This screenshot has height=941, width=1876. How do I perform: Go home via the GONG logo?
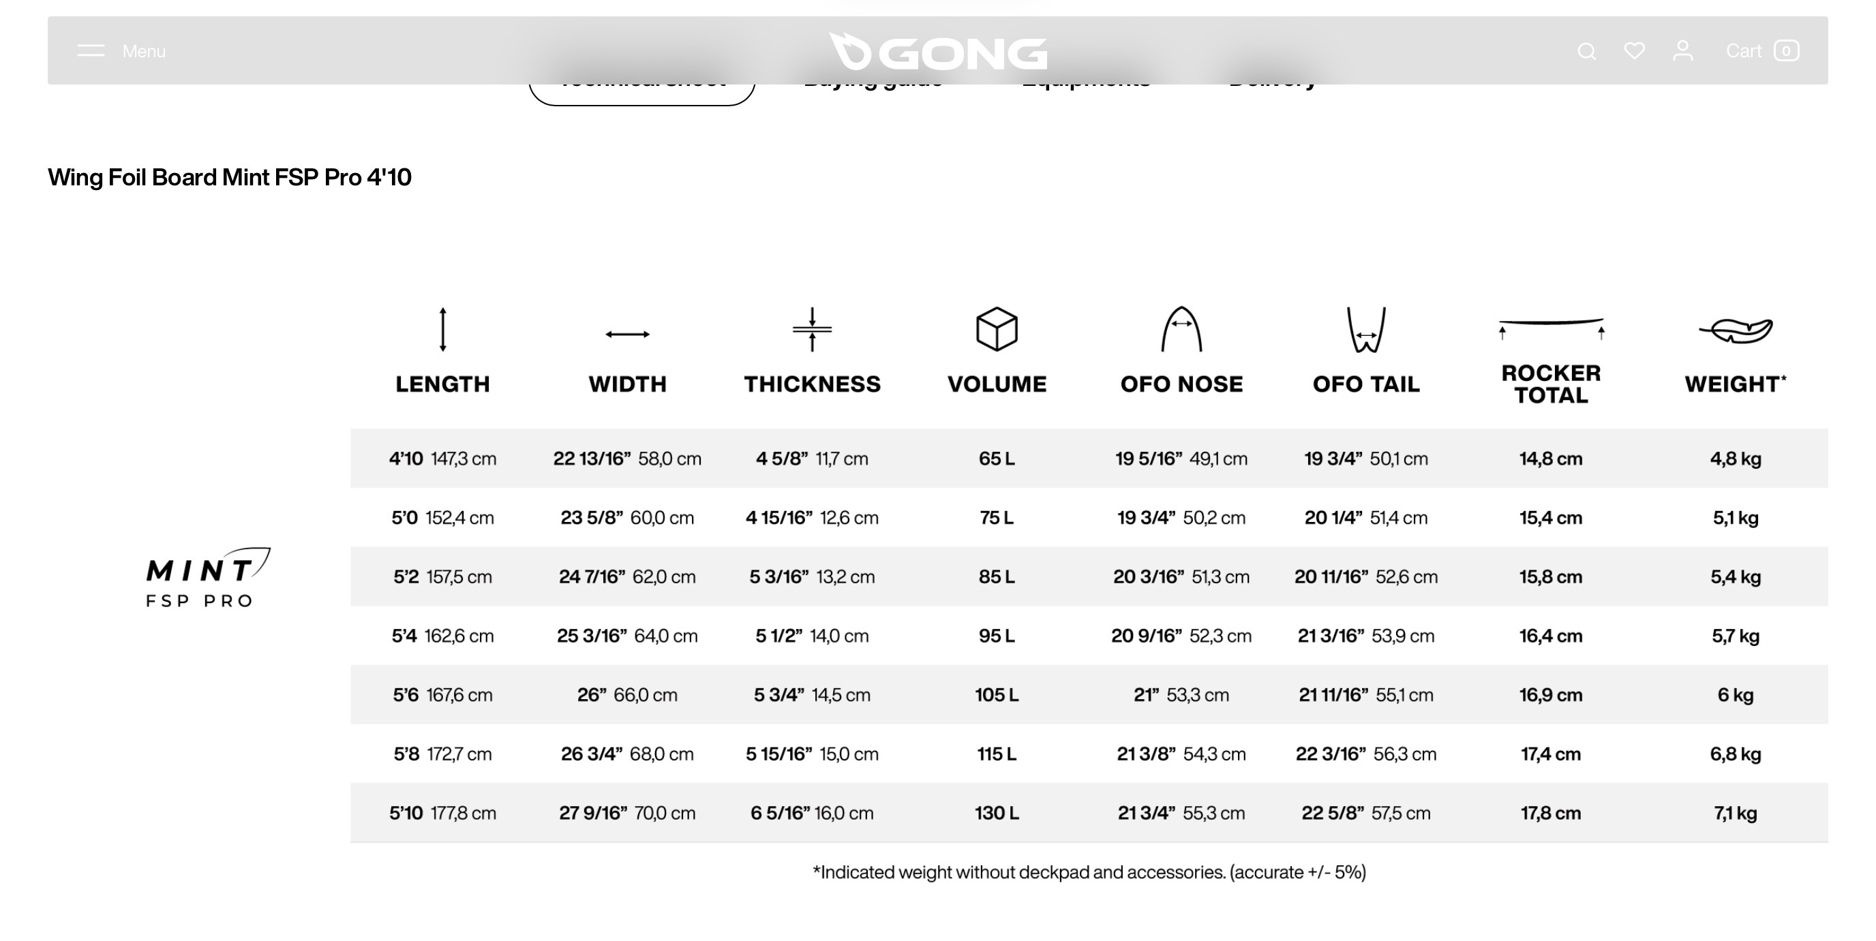pyautogui.click(x=938, y=52)
